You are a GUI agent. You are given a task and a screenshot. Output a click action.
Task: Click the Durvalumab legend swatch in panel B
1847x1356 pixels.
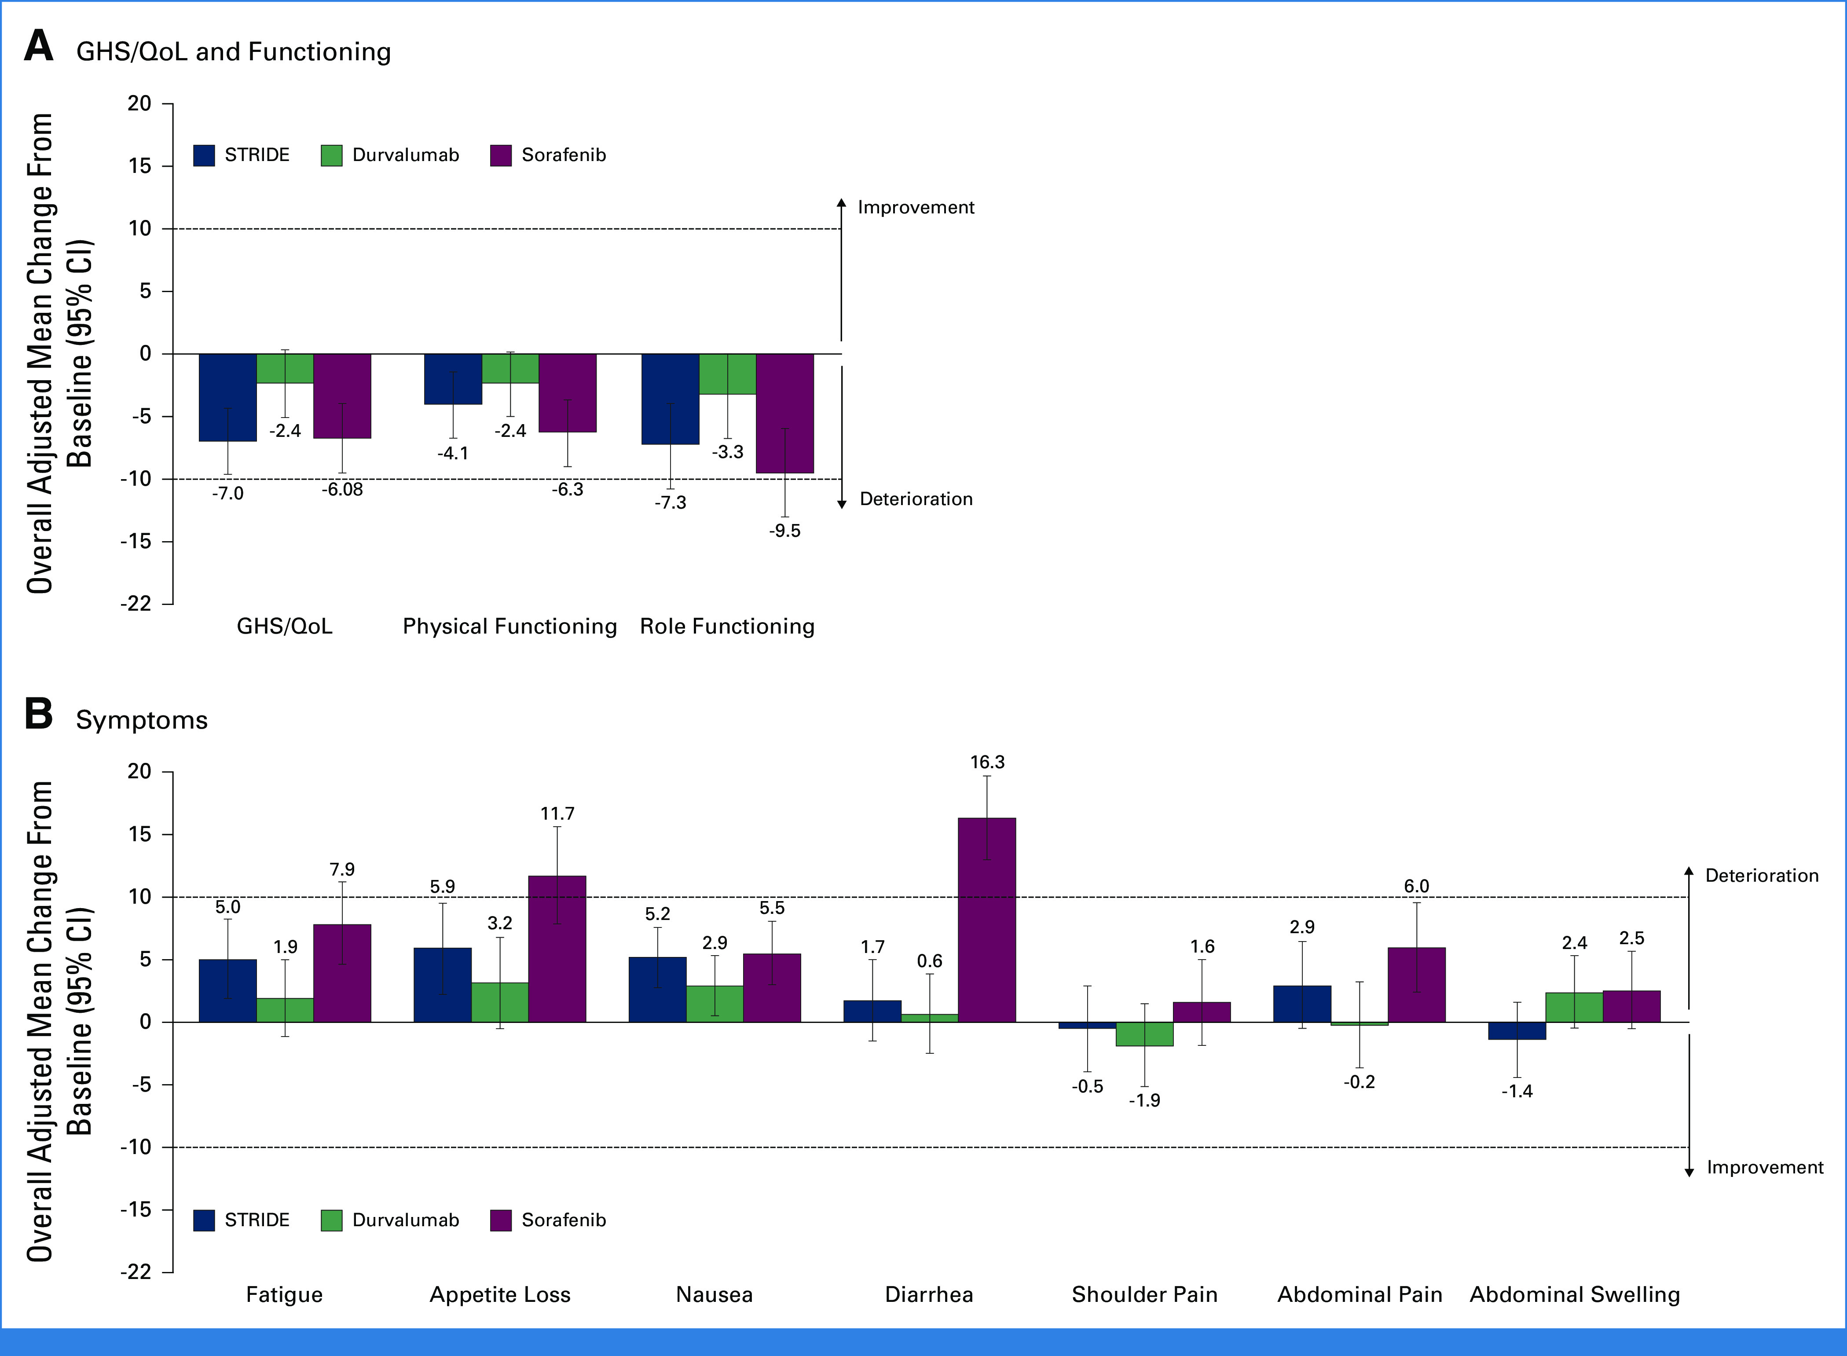(331, 1220)
